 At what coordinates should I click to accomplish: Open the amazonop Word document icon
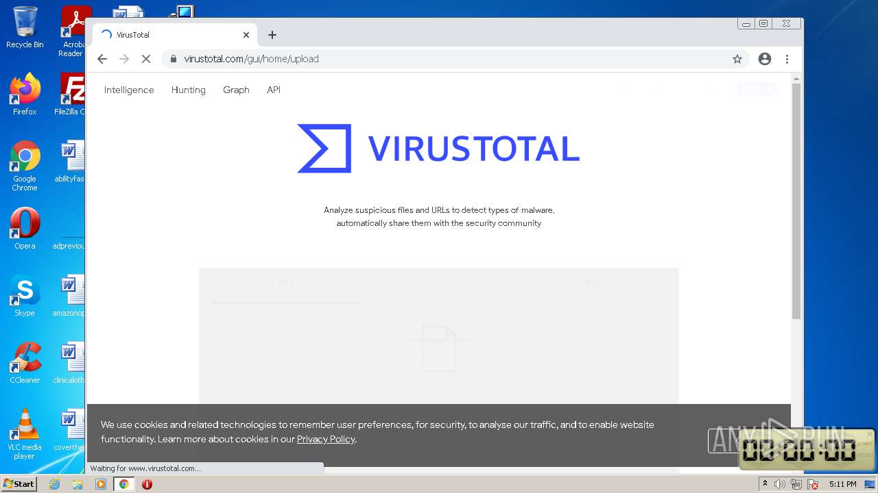point(69,295)
